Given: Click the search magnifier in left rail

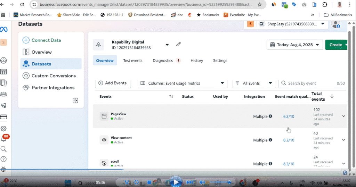Looking at the screenshot, I should click(4, 149).
